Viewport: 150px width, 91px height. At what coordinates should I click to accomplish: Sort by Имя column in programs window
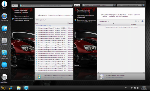114,25
